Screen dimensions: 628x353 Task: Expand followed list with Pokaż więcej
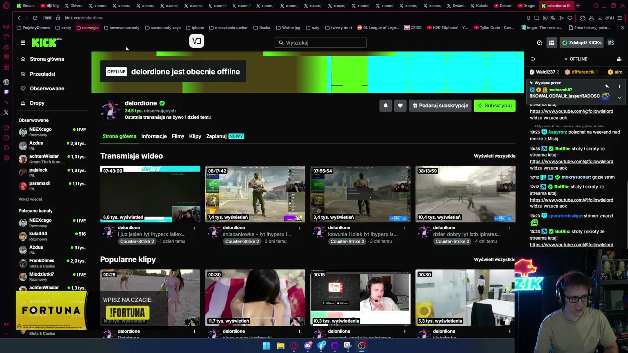30,199
